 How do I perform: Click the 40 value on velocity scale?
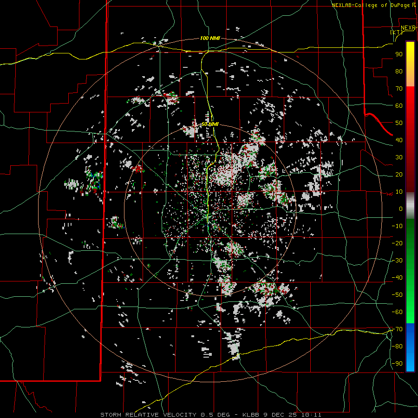tap(399, 140)
